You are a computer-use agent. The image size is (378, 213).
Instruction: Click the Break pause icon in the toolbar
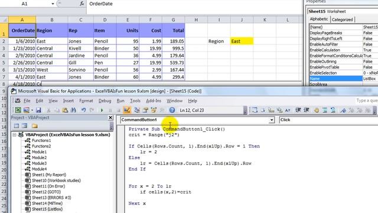click(x=110, y=110)
